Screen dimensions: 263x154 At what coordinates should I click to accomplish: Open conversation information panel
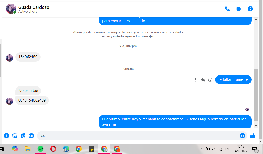pyautogui.click(x=250, y=9)
